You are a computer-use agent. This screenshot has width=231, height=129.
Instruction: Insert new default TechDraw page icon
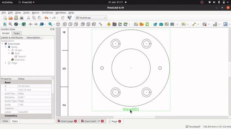point(136,24)
